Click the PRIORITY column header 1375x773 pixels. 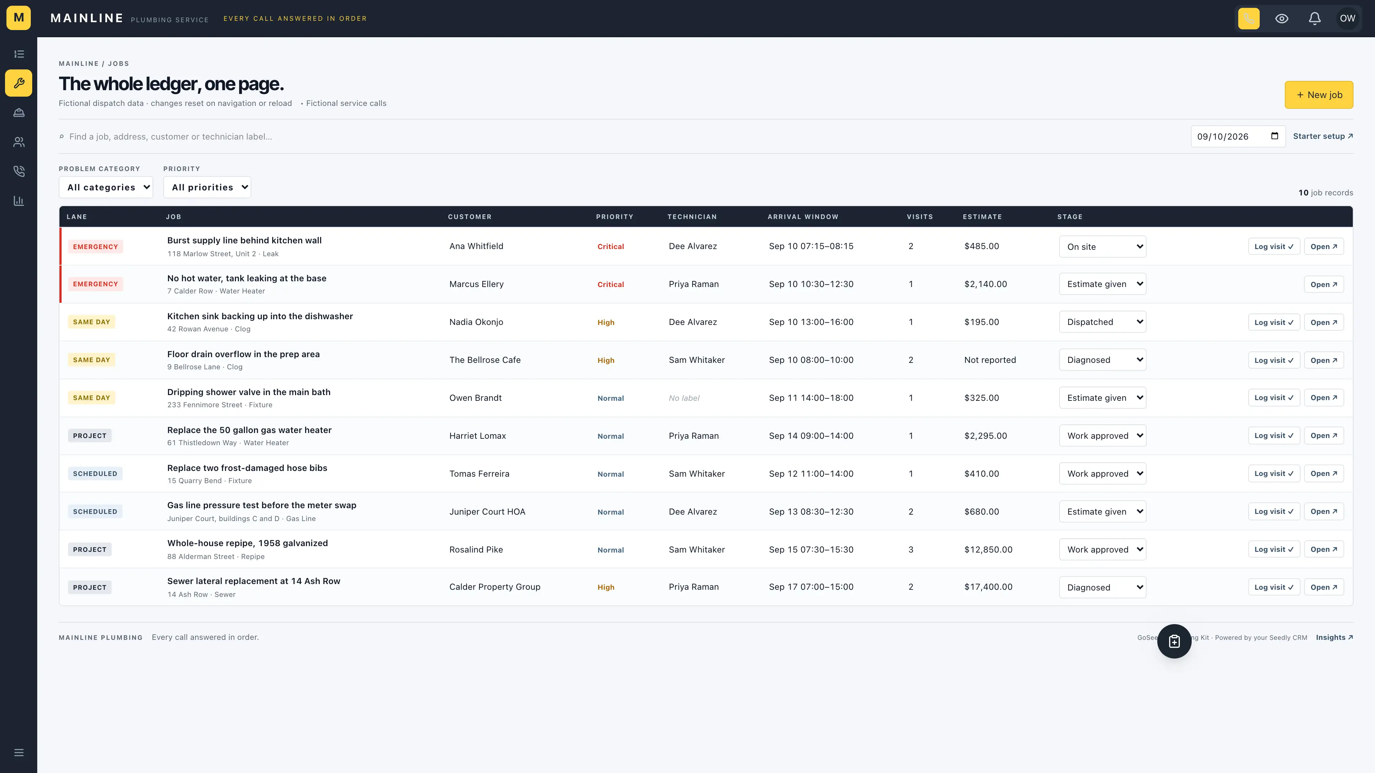(614, 217)
